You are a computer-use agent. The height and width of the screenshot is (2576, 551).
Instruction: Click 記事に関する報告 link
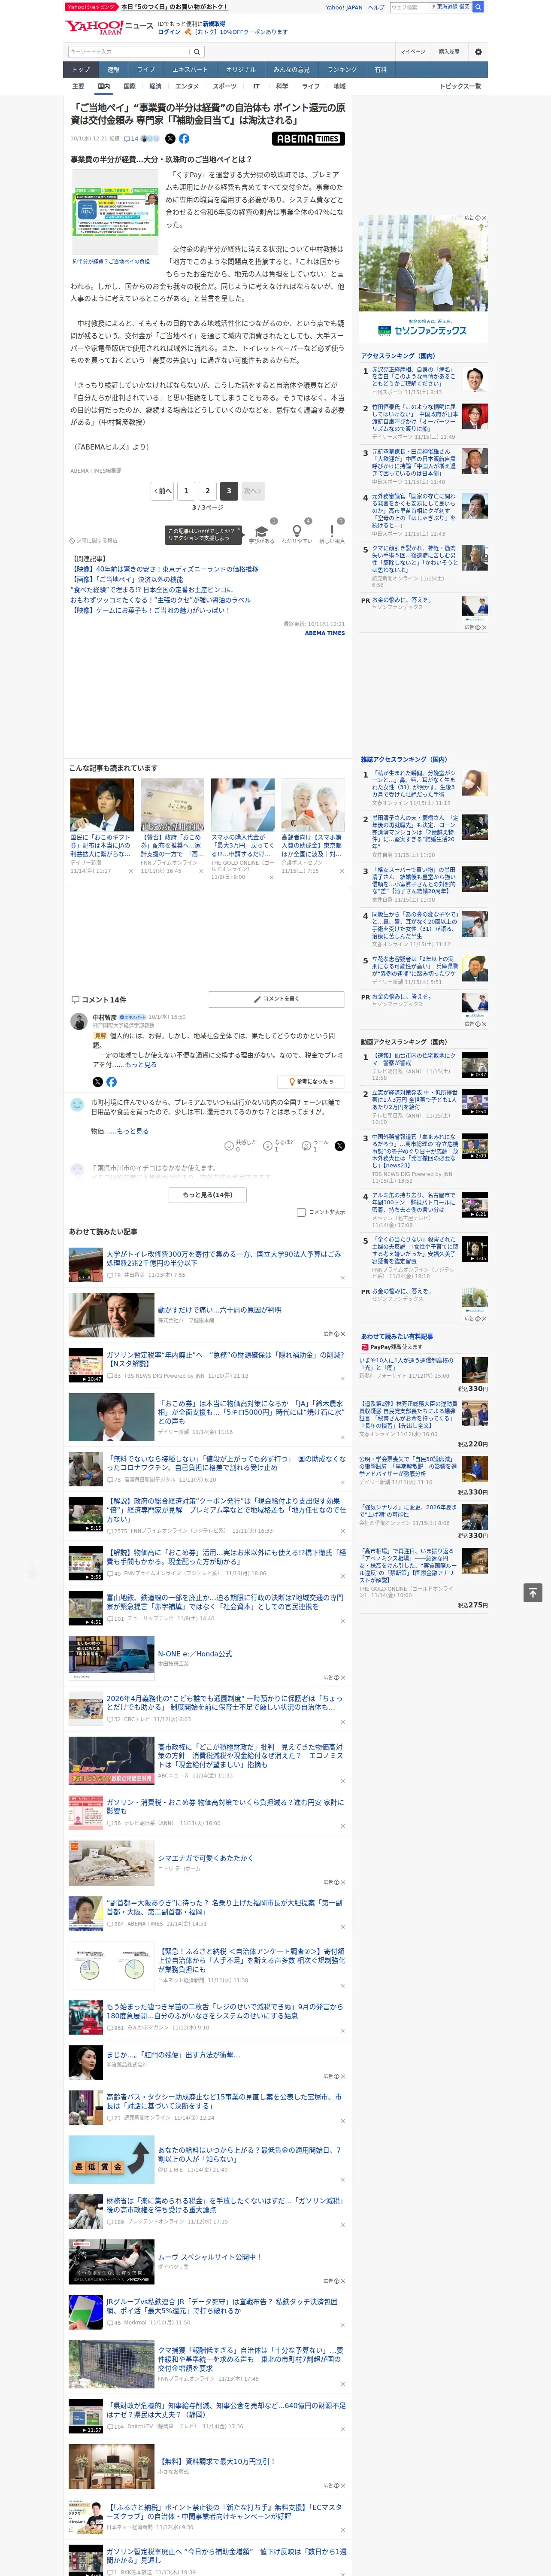tap(94, 541)
